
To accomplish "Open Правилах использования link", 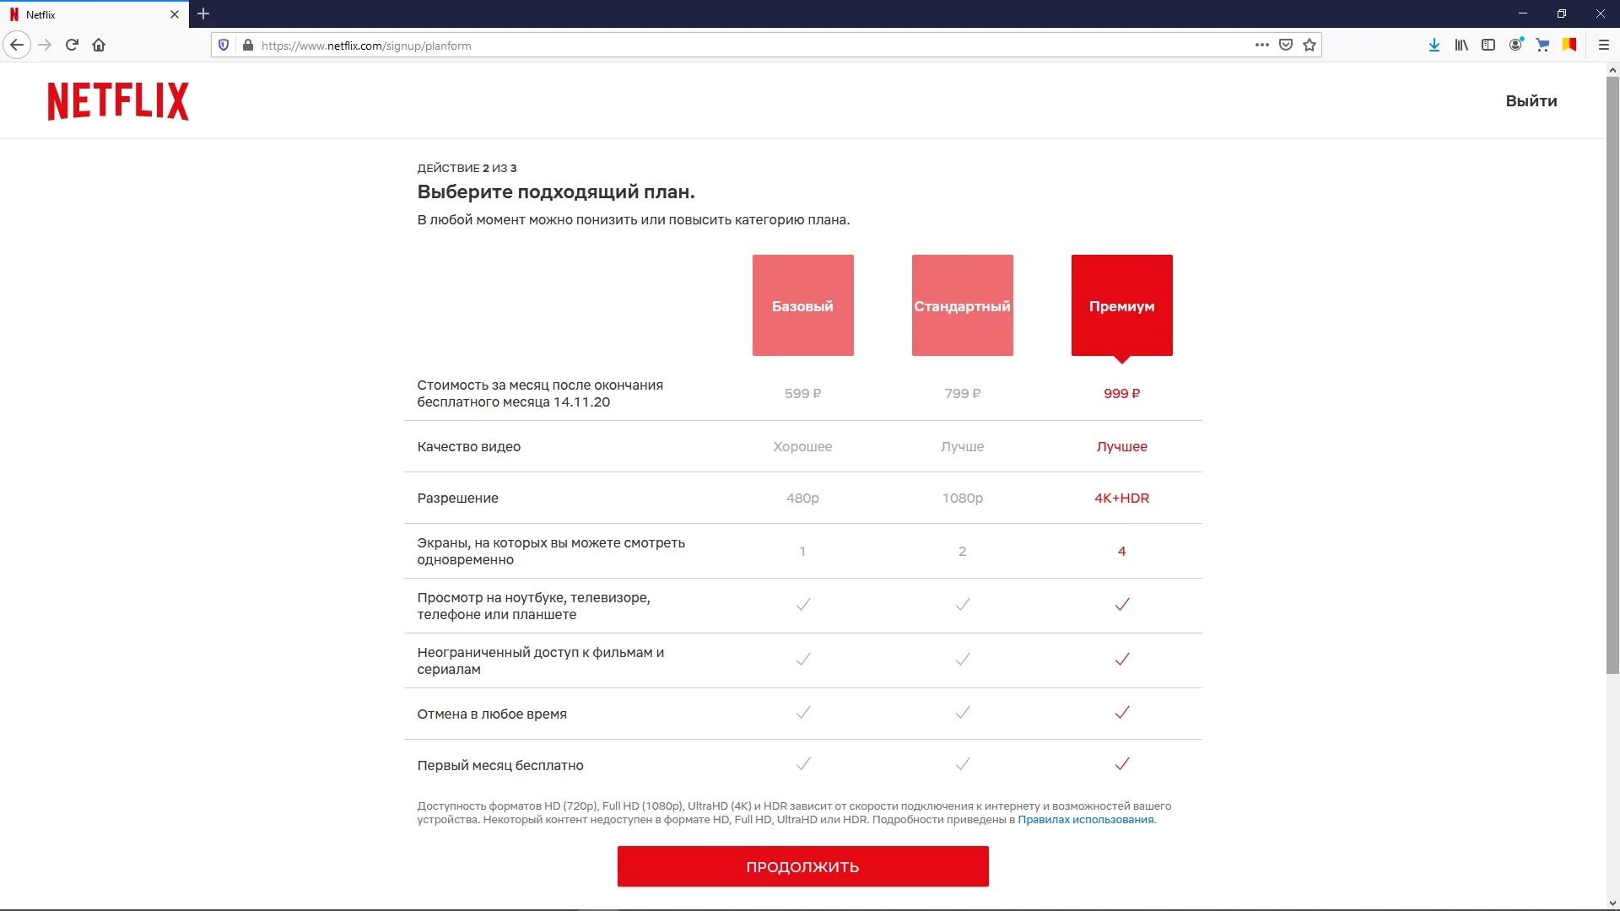I will [1085, 820].
